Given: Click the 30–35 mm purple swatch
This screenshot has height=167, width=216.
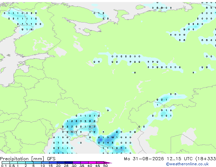Looking at the screenshot, I should point(77,163).
